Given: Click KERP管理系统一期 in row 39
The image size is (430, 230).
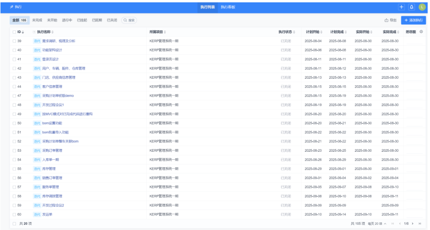Looking at the screenshot, I should [164, 41].
